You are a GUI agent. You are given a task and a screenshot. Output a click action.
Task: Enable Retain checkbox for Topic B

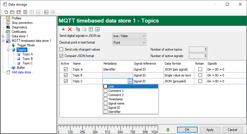[x=200, y=75]
